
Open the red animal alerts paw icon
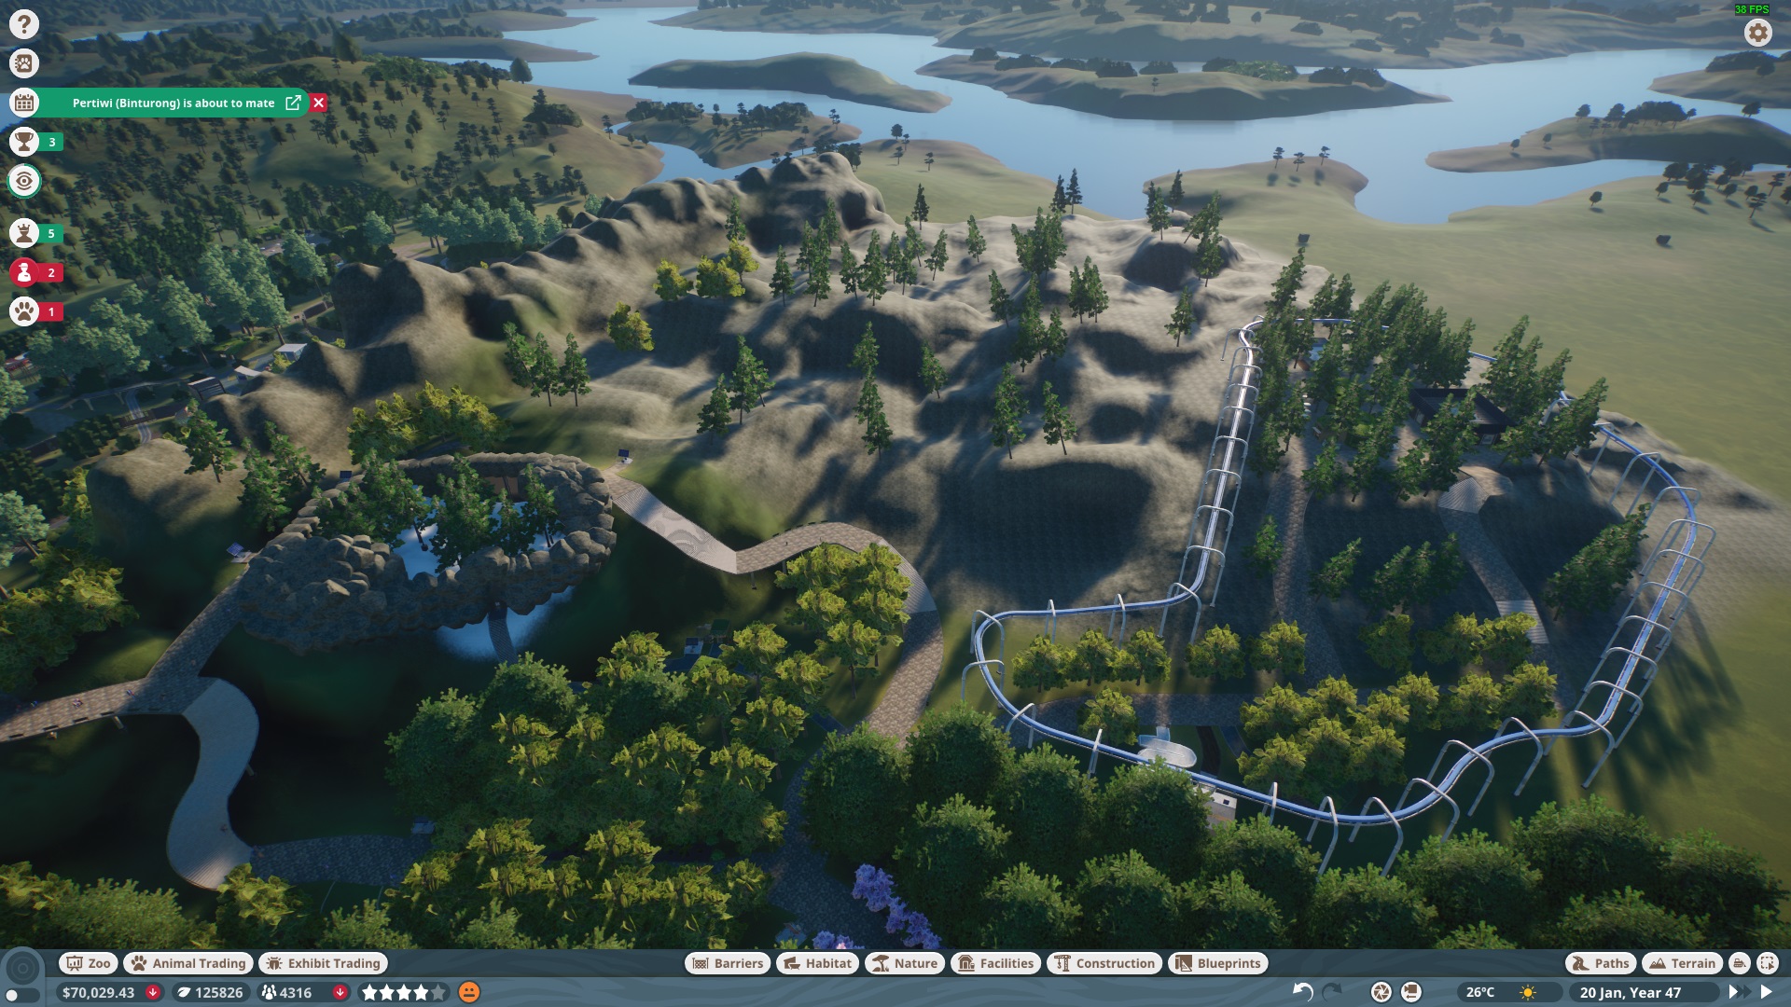click(x=24, y=311)
